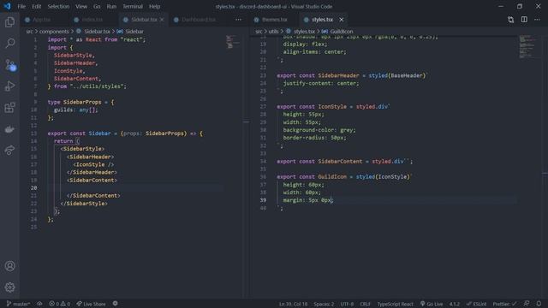The height and width of the screenshot is (308, 548).
Task: Click 'GuildIcon' symbol in right breadcrumb
Action: (342, 32)
